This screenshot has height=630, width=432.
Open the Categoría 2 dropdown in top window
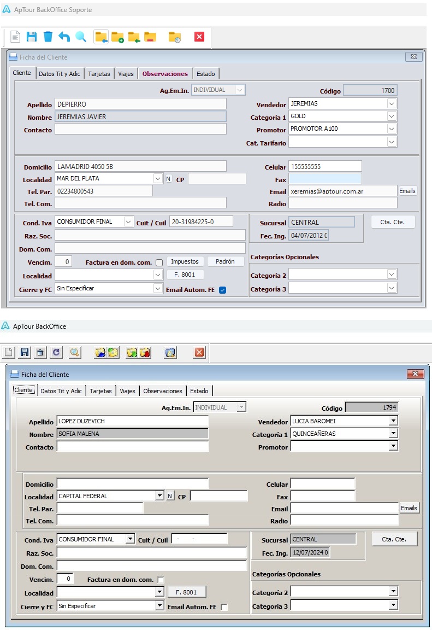392,275
